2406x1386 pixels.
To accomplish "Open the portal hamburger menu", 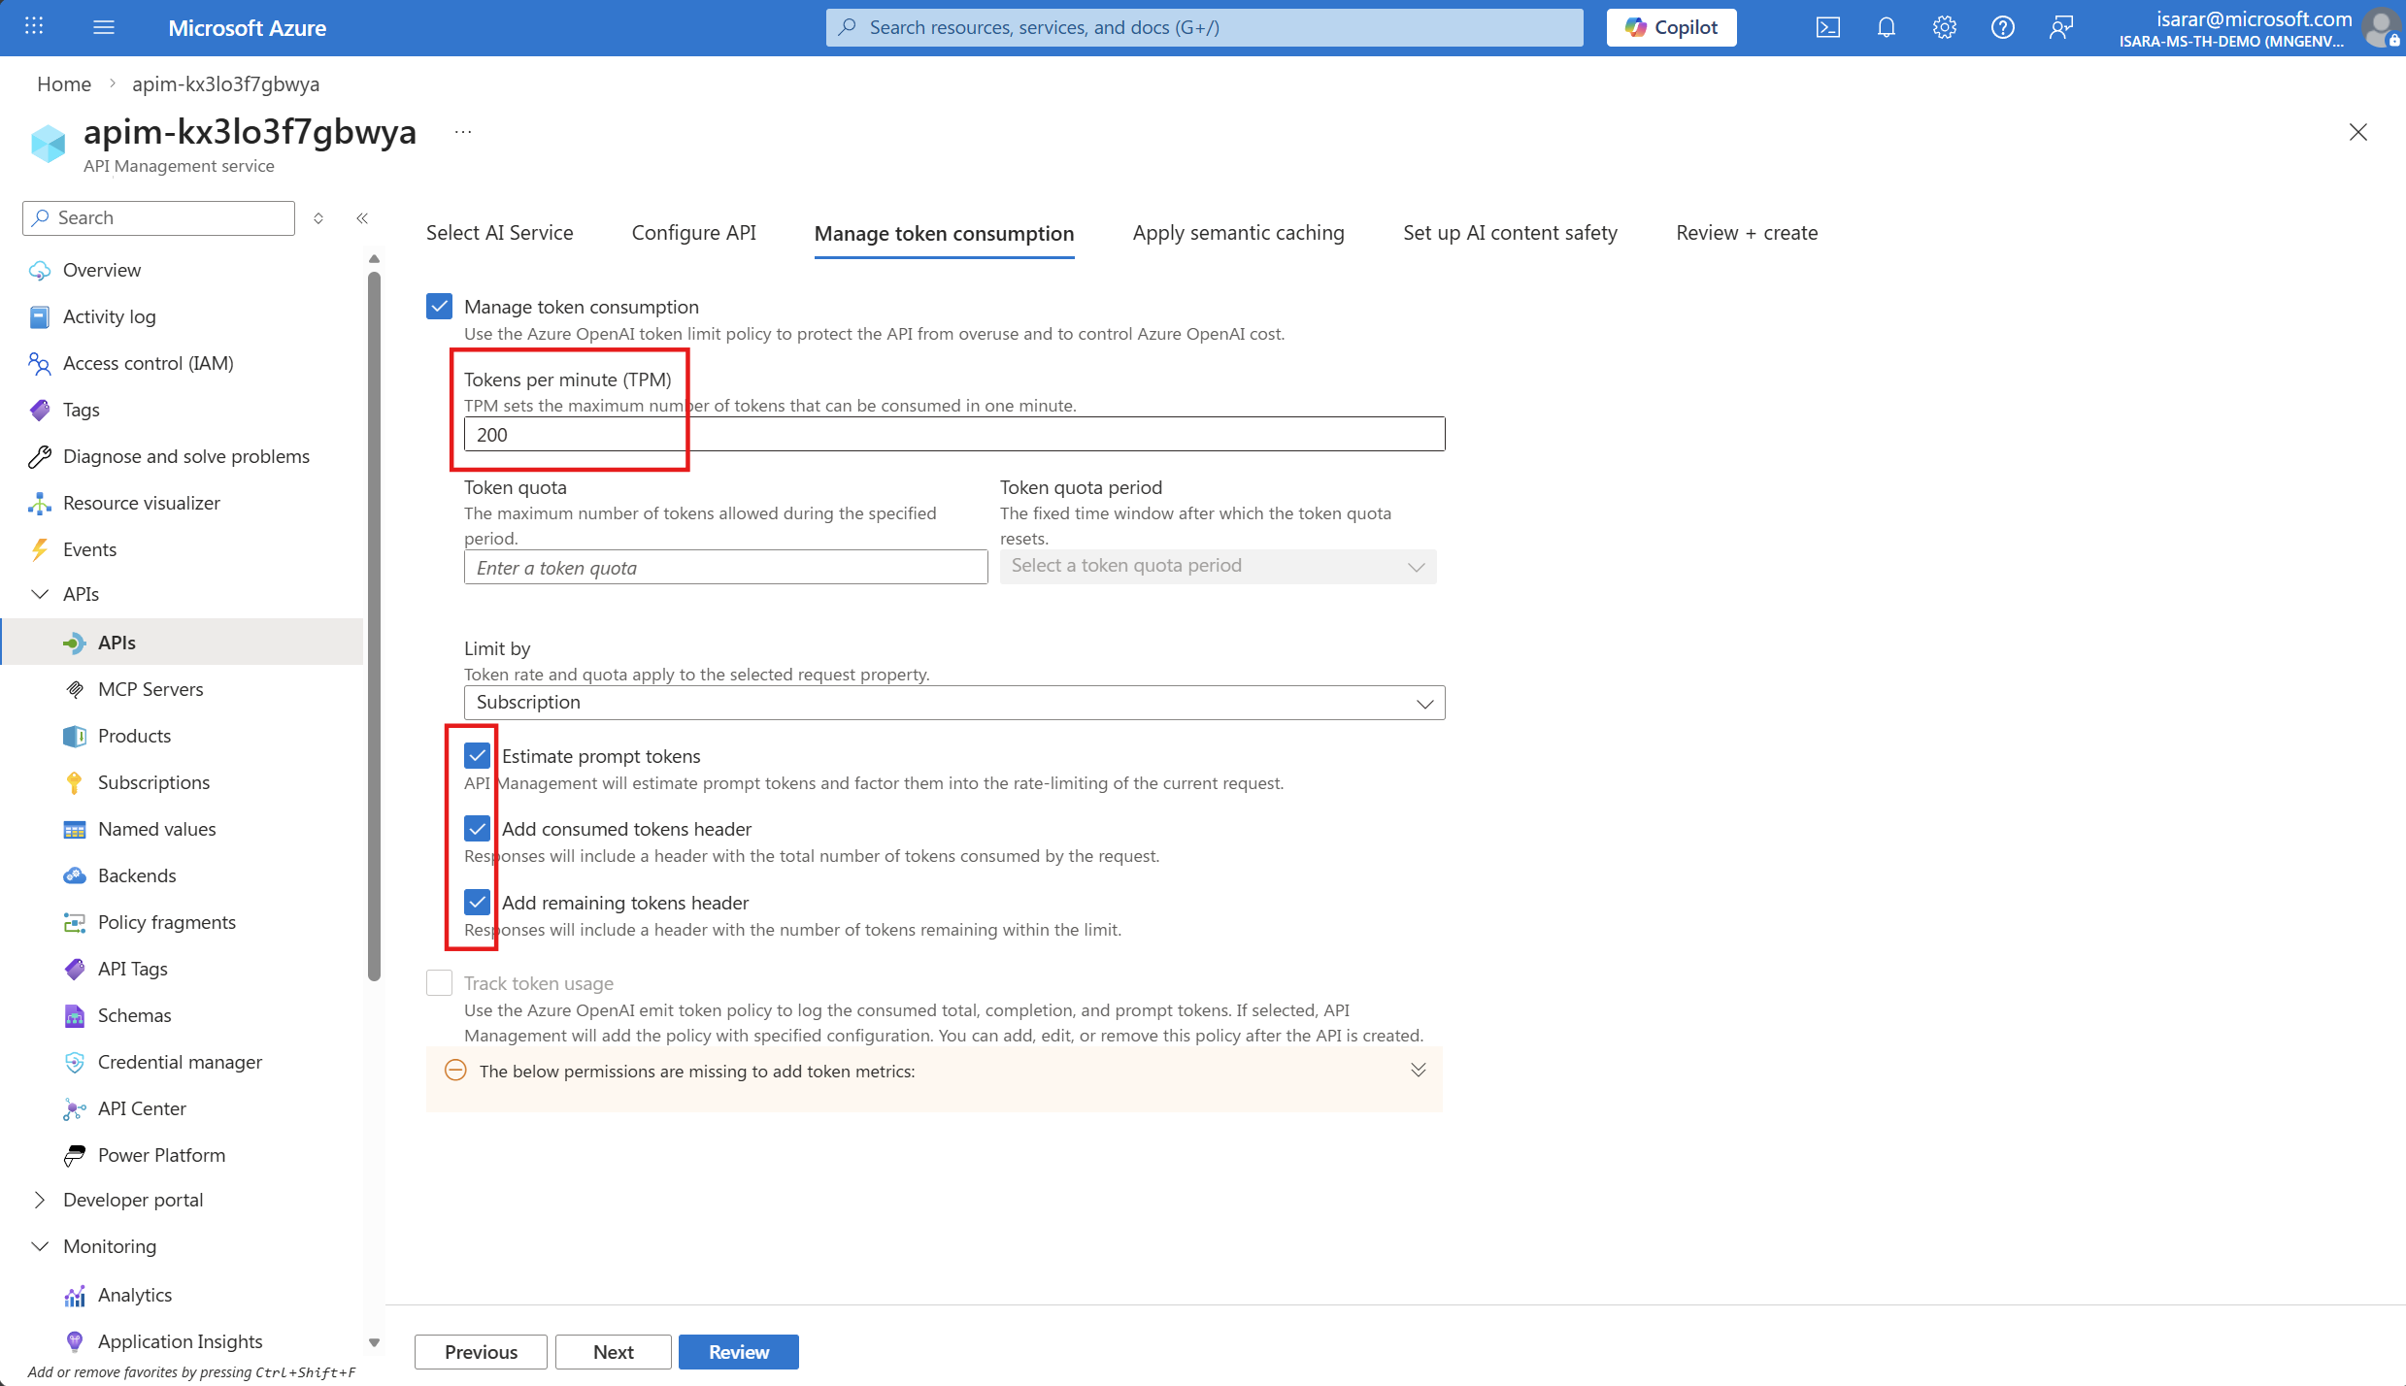I will coord(104,27).
